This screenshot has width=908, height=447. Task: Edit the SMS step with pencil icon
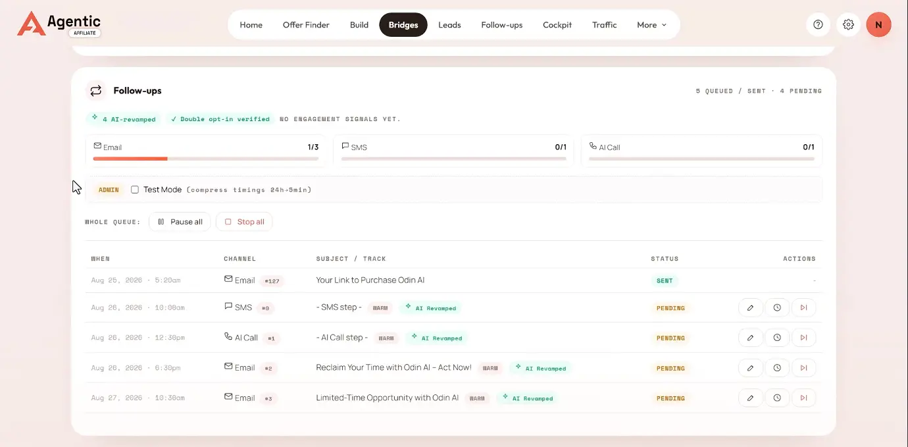(x=750, y=307)
